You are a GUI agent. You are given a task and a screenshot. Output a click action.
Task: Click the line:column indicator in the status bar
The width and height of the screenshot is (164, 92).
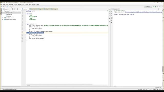click(144, 89)
